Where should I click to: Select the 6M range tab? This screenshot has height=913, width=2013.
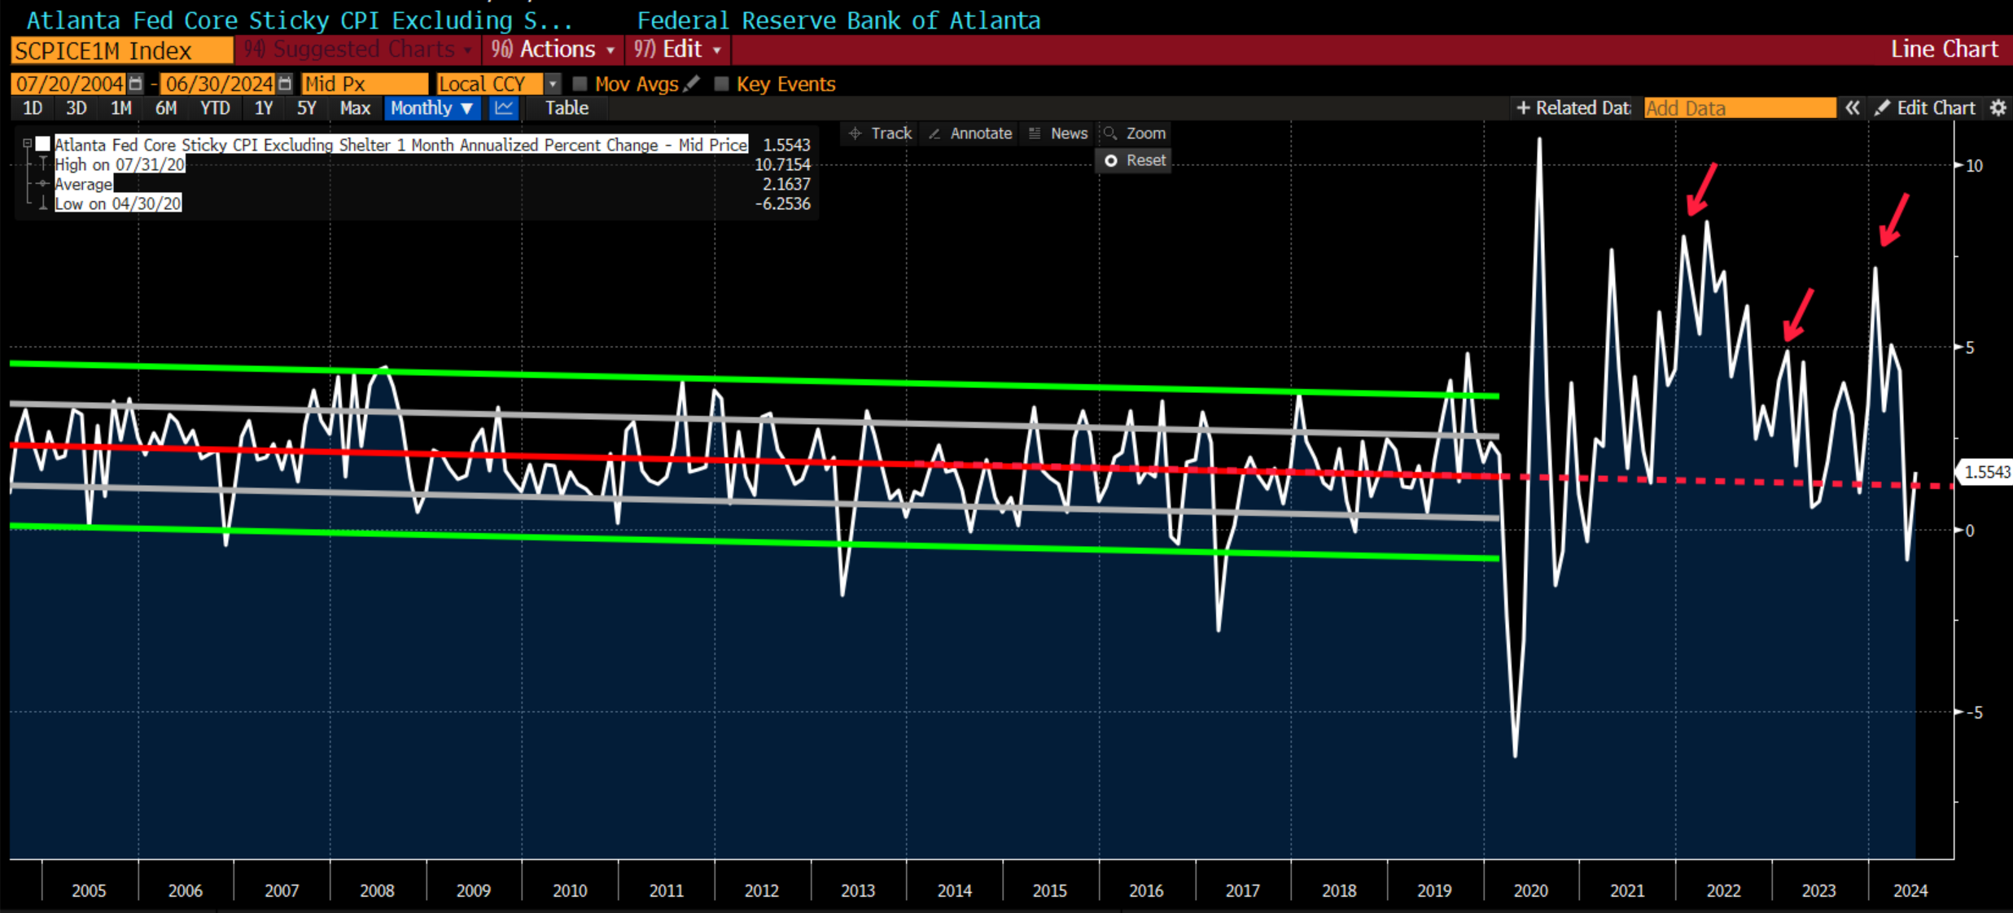(x=166, y=108)
